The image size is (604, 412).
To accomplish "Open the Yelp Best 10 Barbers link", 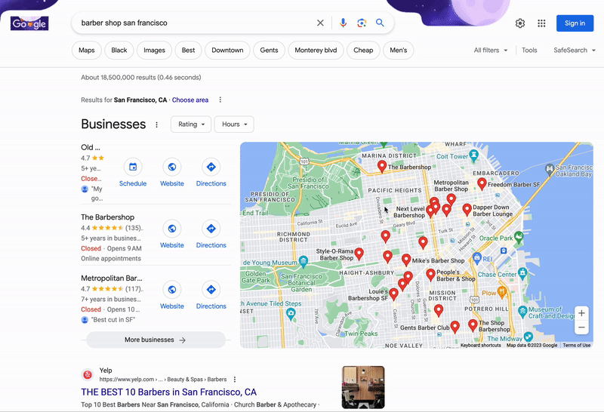I will click(168, 392).
